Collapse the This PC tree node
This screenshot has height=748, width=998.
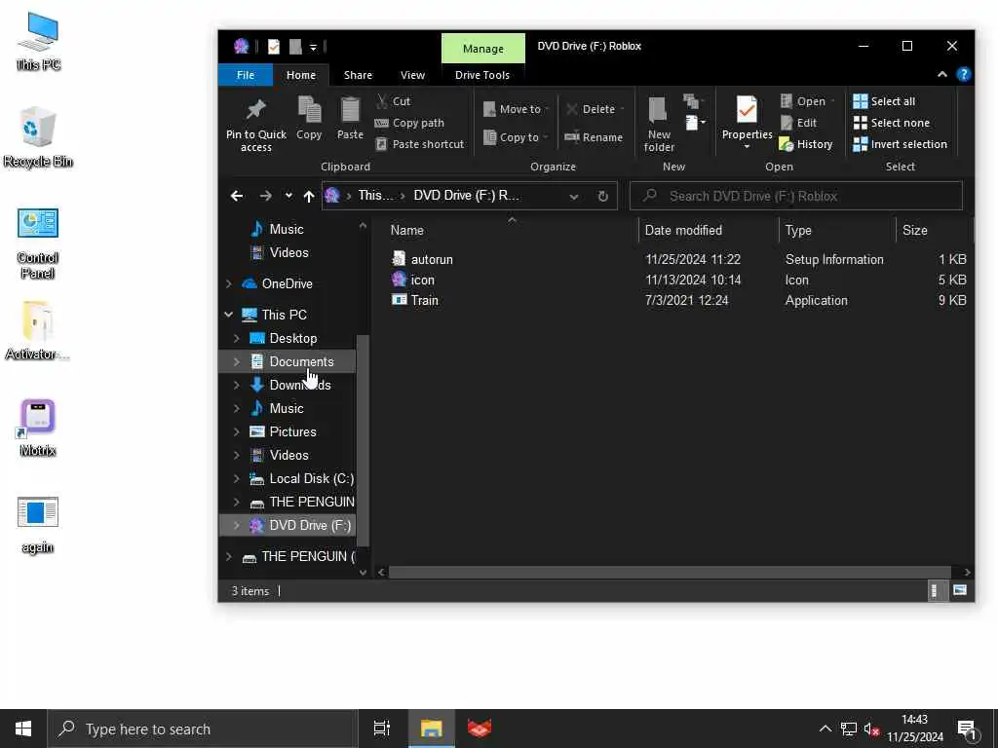pyautogui.click(x=228, y=315)
